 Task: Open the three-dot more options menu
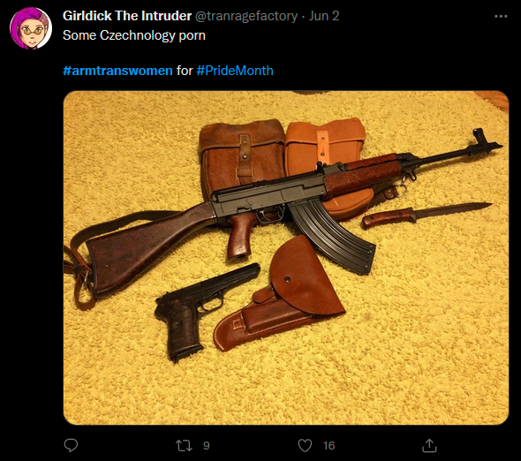point(501,16)
